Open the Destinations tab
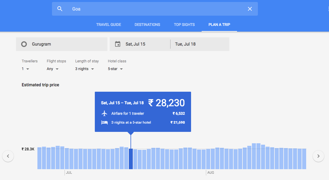The width and height of the screenshot is (329, 180). pyautogui.click(x=147, y=24)
